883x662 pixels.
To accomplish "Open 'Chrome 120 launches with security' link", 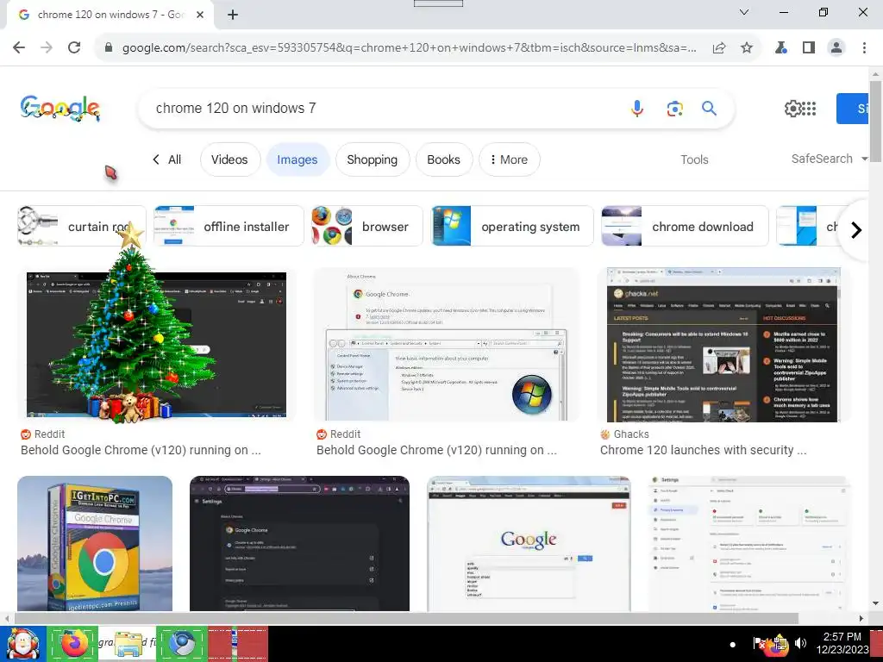I will coord(703,450).
